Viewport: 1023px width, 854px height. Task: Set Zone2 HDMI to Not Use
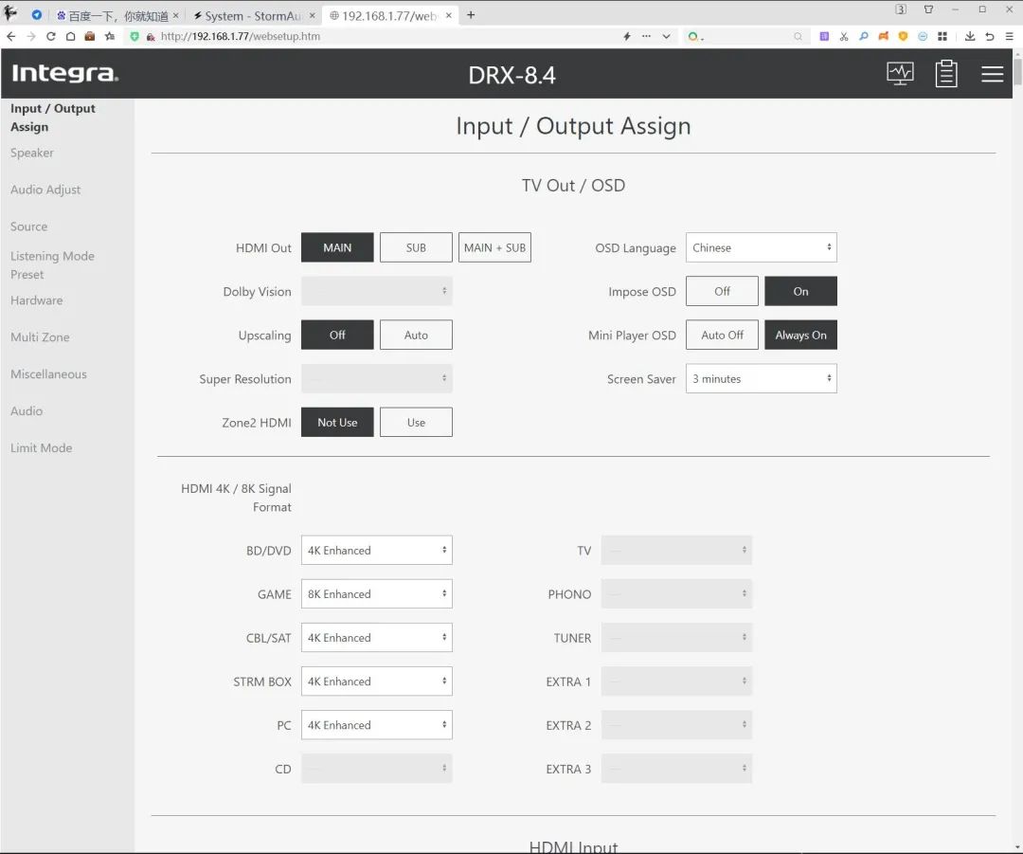(337, 423)
